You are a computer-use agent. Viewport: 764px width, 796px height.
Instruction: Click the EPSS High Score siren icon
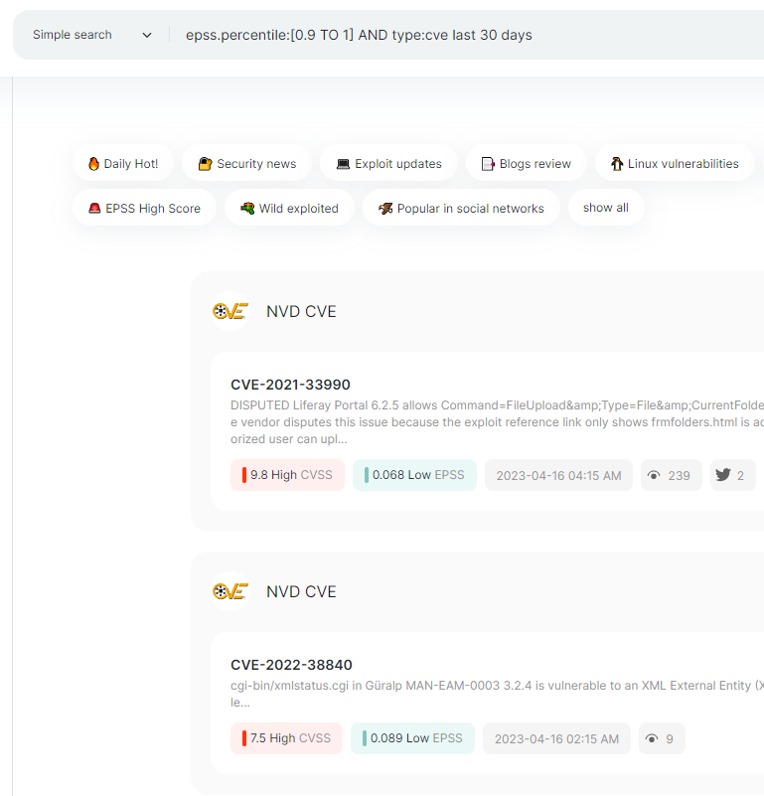(x=94, y=209)
